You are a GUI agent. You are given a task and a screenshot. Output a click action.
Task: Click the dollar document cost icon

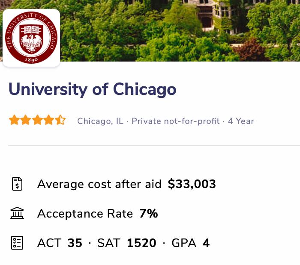(x=17, y=184)
